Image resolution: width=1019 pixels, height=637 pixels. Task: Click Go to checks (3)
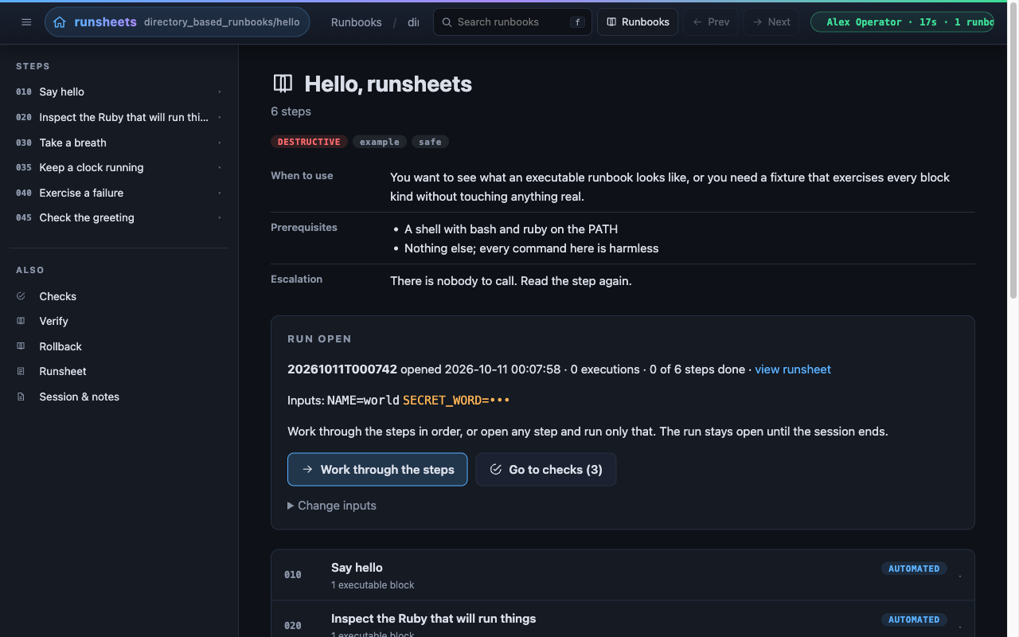coord(546,470)
